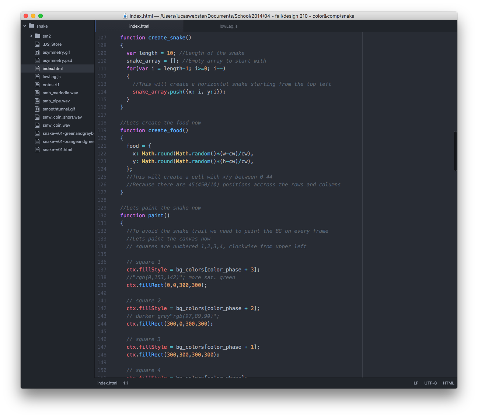This screenshot has width=478, height=418.
Task: Click the index.html file icon in sidebar
Action: [x=37, y=69]
